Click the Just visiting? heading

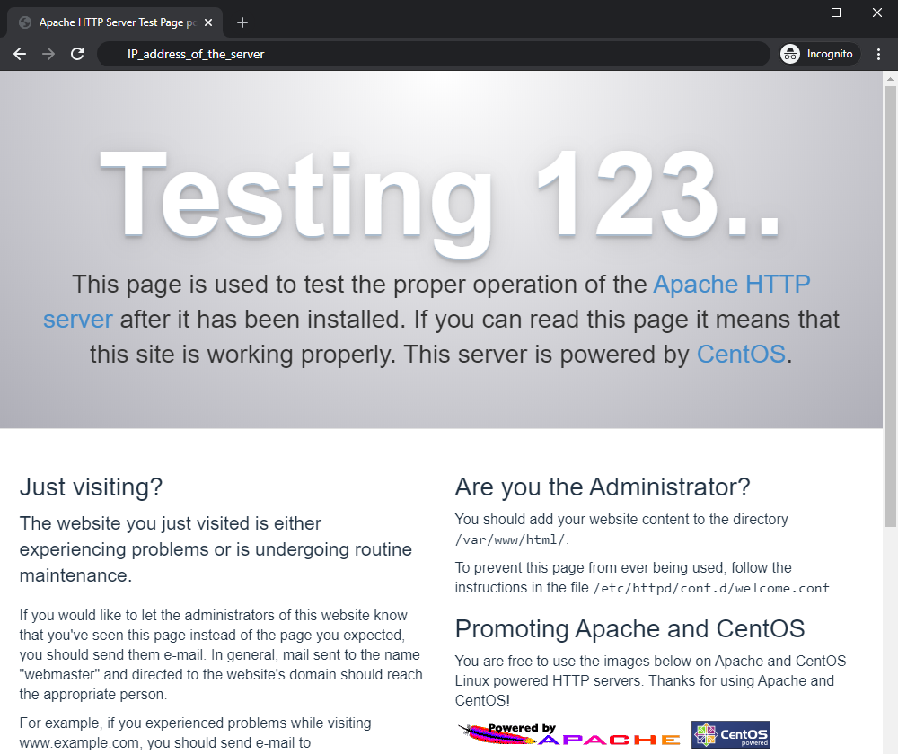tap(91, 487)
